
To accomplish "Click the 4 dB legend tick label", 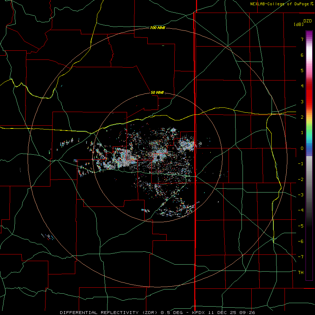I will click(x=302, y=86).
